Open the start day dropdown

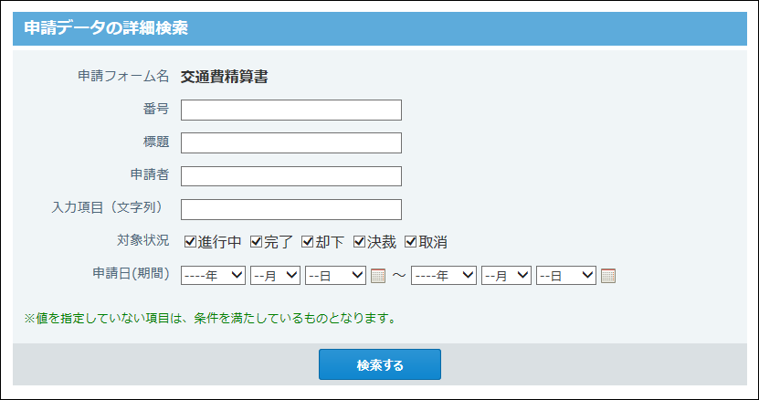[335, 275]
